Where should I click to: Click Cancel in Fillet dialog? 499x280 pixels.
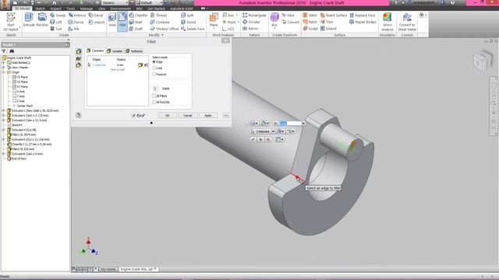[187, 115]
